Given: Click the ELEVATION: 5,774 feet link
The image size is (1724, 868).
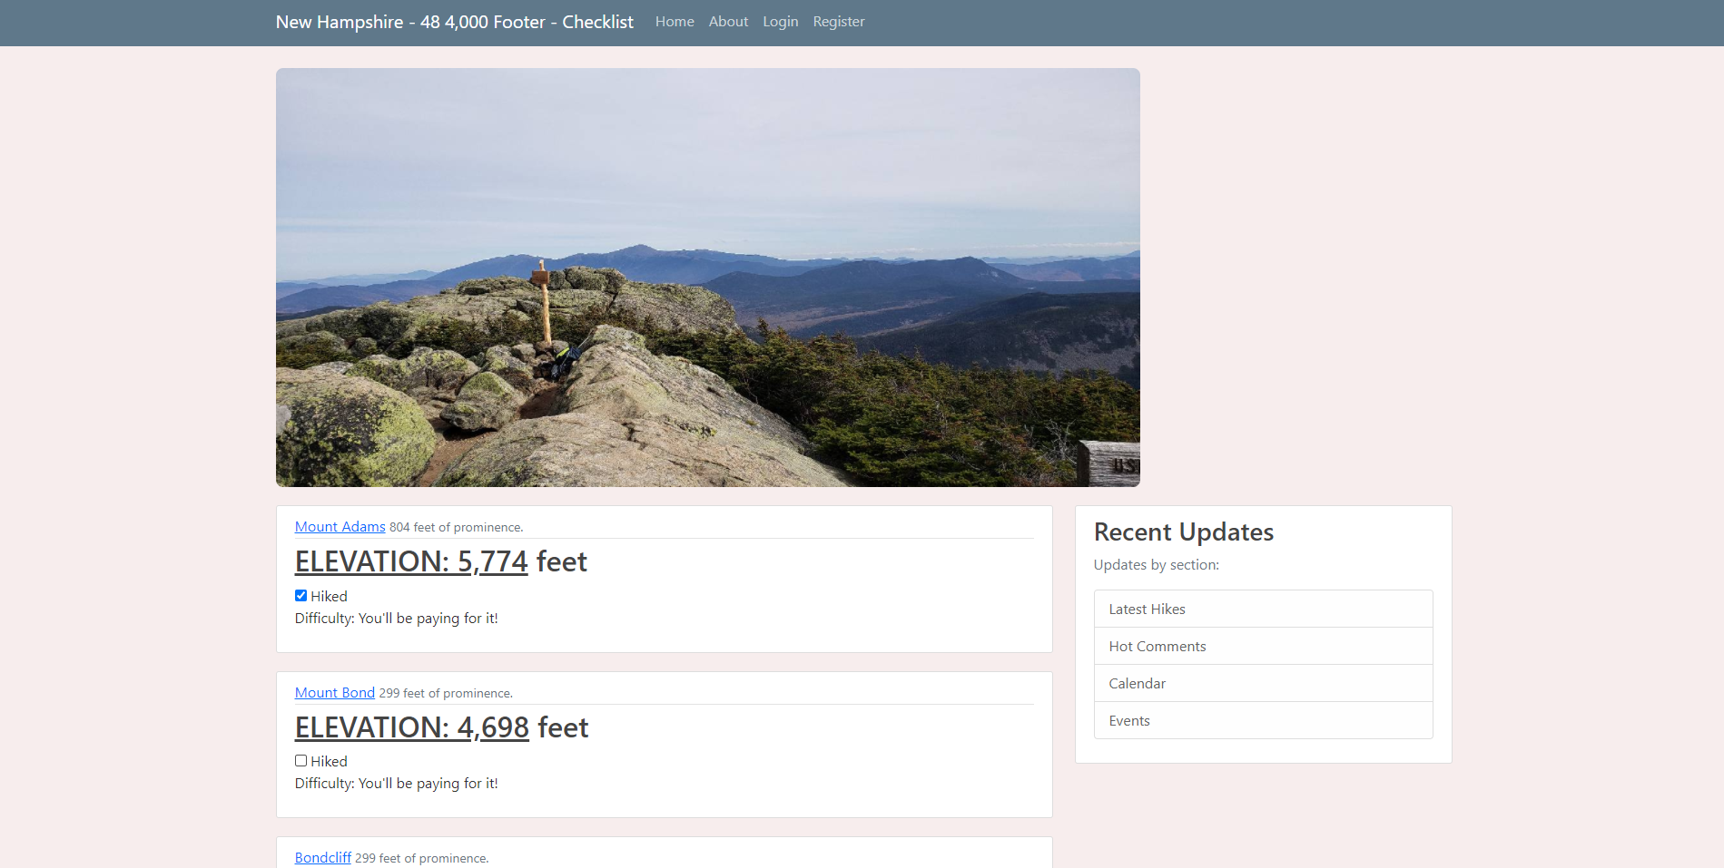Looking at the screenshot, I should pyautogui.click(x=410, y=561).
